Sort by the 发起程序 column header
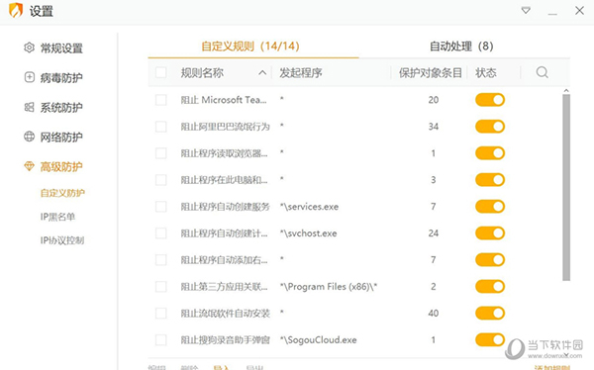This screenshot has height=370, width=594. (x=301, y=72)
